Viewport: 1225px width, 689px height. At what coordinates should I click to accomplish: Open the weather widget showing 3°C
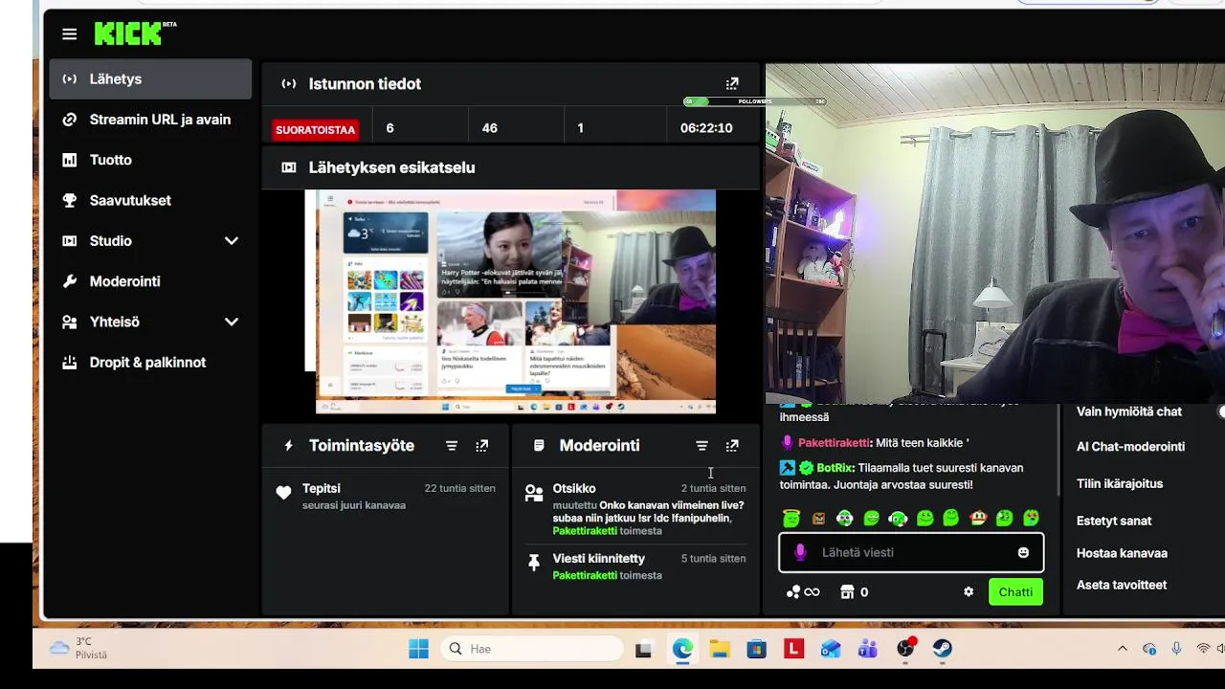tap(78, 648)
